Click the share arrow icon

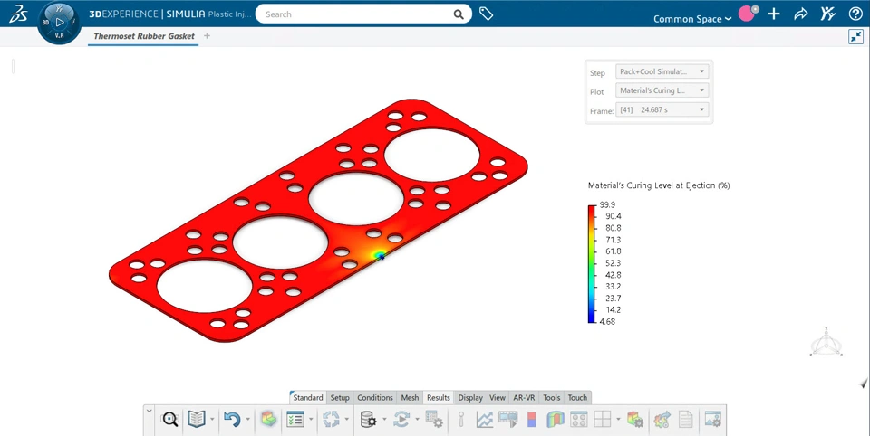[x=800, y=14]
